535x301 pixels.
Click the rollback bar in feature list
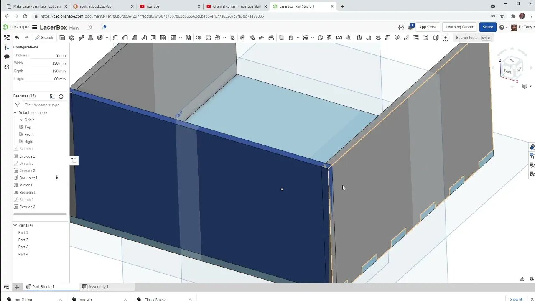pos(40,214)
